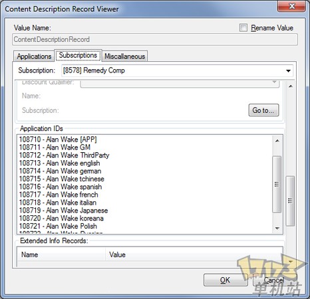
Task: Enable the Rename Value checkbox
Action: [x=243, y=28]
